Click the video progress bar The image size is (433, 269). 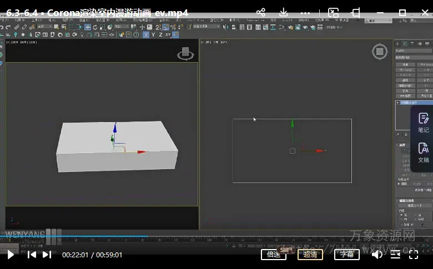pyautogui.click(x=216, y=237)
